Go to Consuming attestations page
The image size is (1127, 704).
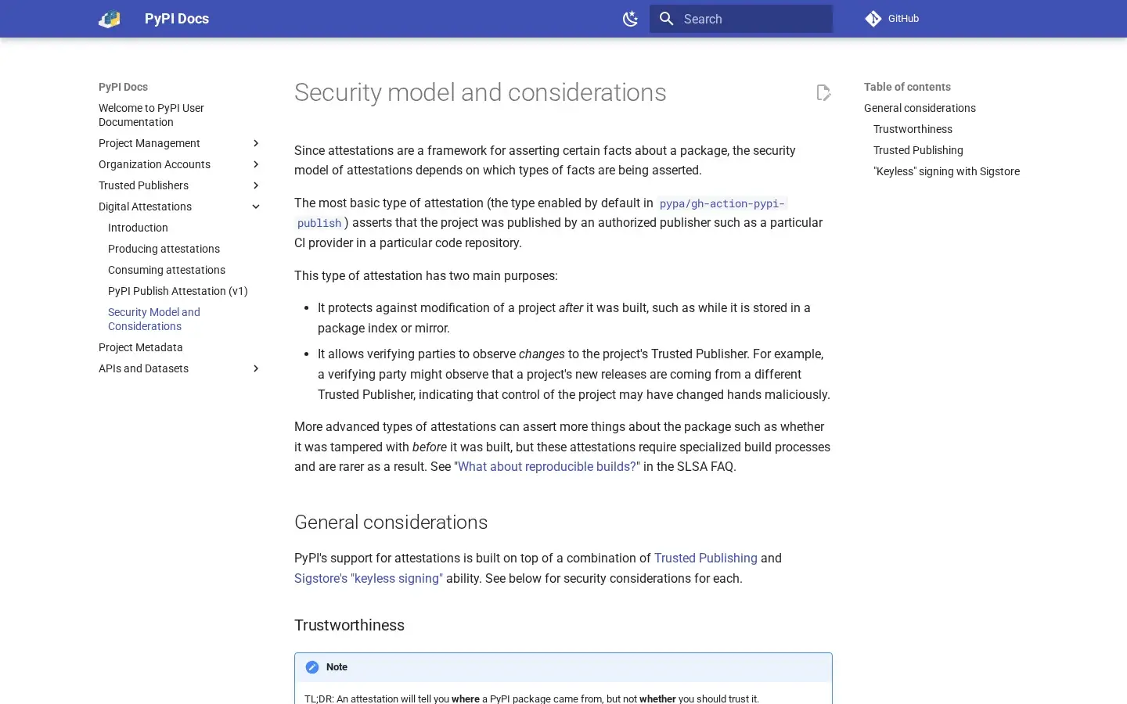point(167,270)
